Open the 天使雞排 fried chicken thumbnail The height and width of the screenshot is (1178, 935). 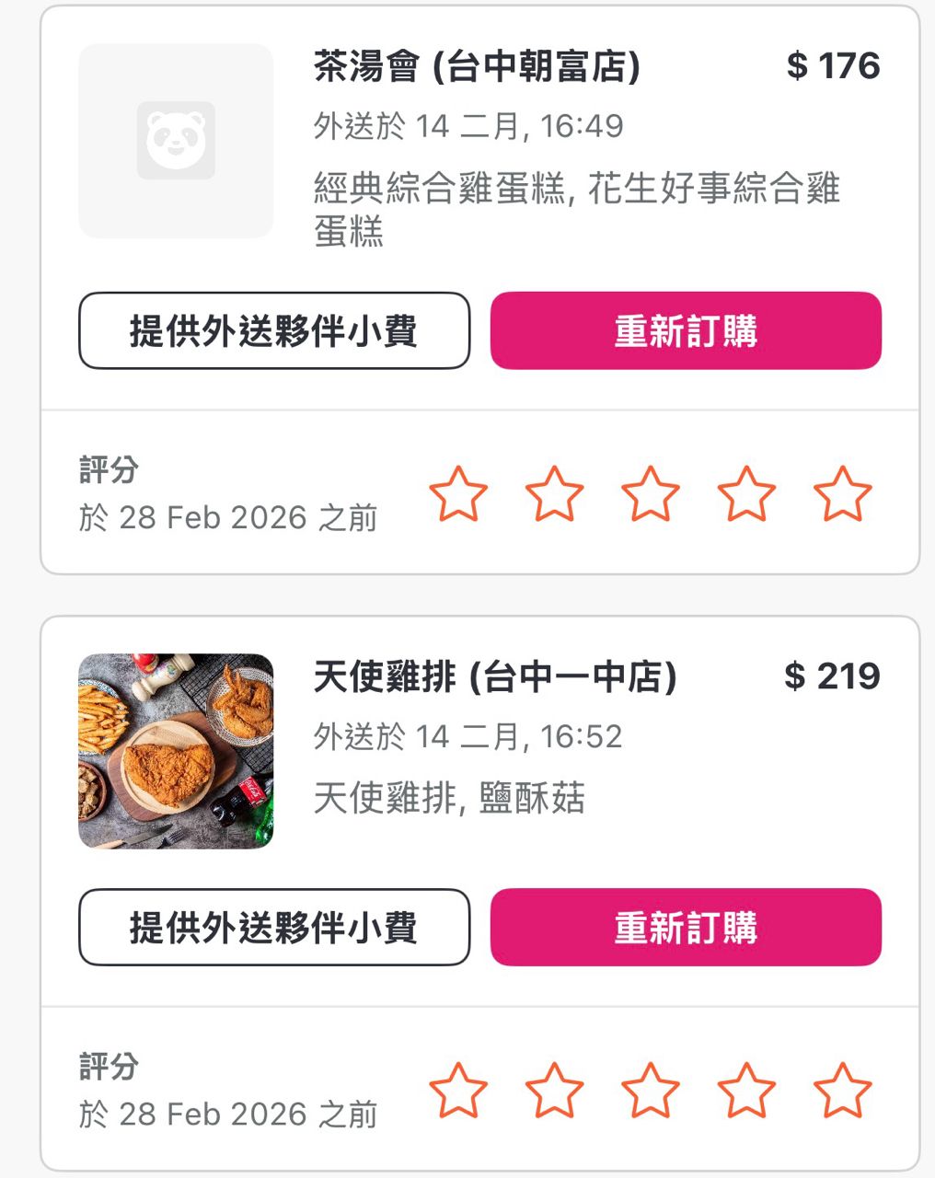pos(176,751)
